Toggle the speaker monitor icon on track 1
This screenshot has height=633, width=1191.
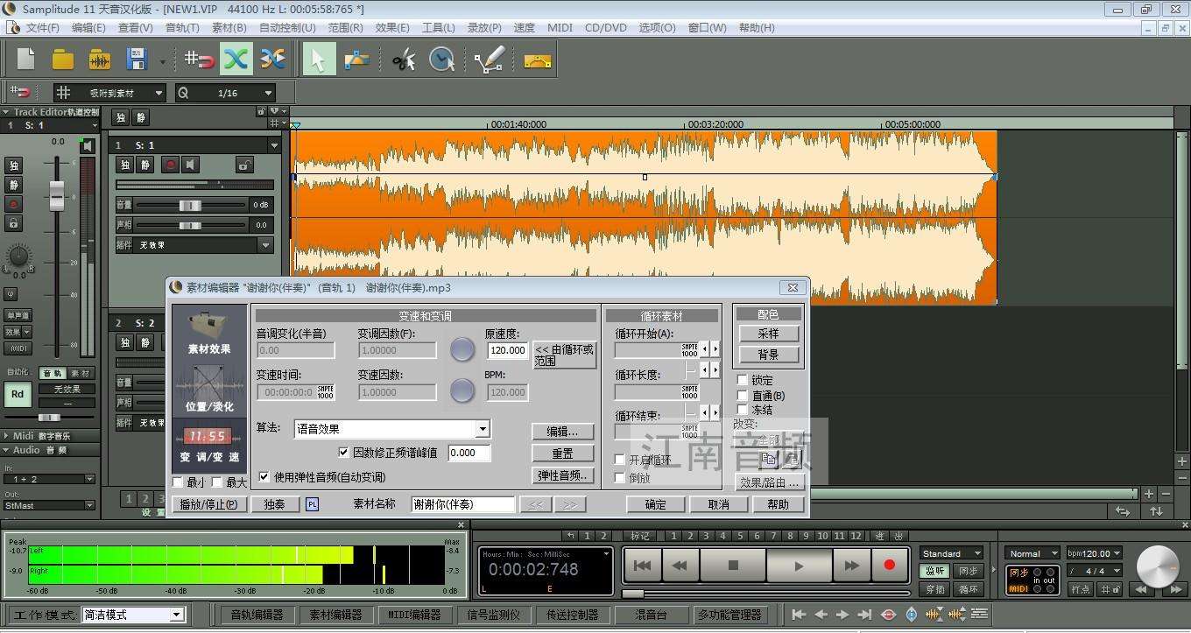tap(192, 165)
